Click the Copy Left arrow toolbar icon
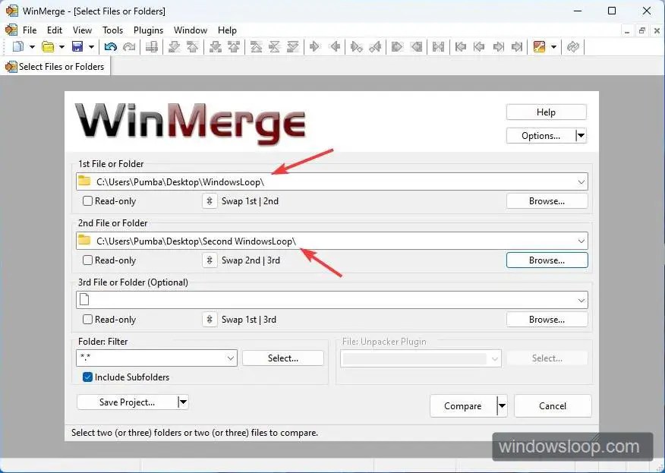This screenshot has width=665, height=473. click(335, 46)
